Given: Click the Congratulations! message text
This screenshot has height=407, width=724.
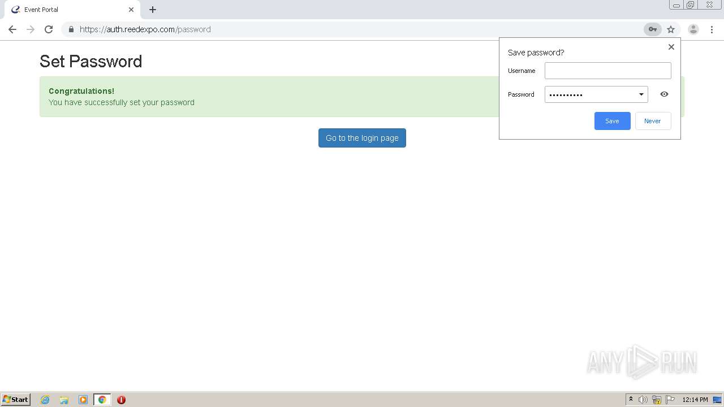Looking at the screenshot, I should [81, 91].
